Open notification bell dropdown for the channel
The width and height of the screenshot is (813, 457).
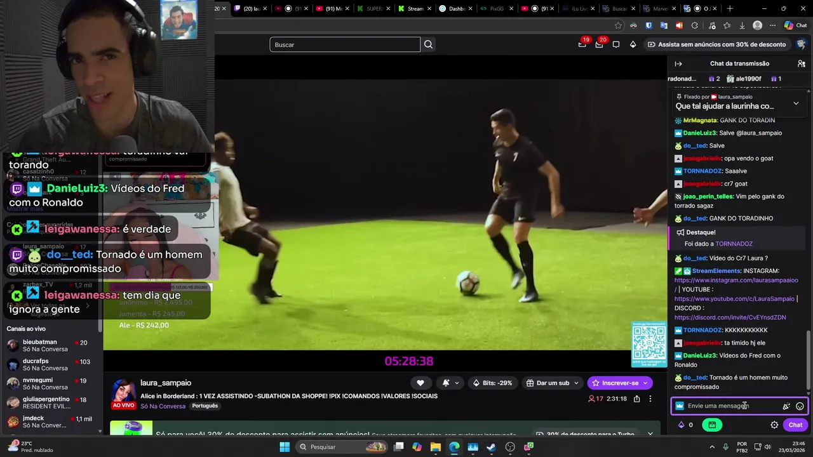pyautogui.click(x=450, y=383)
